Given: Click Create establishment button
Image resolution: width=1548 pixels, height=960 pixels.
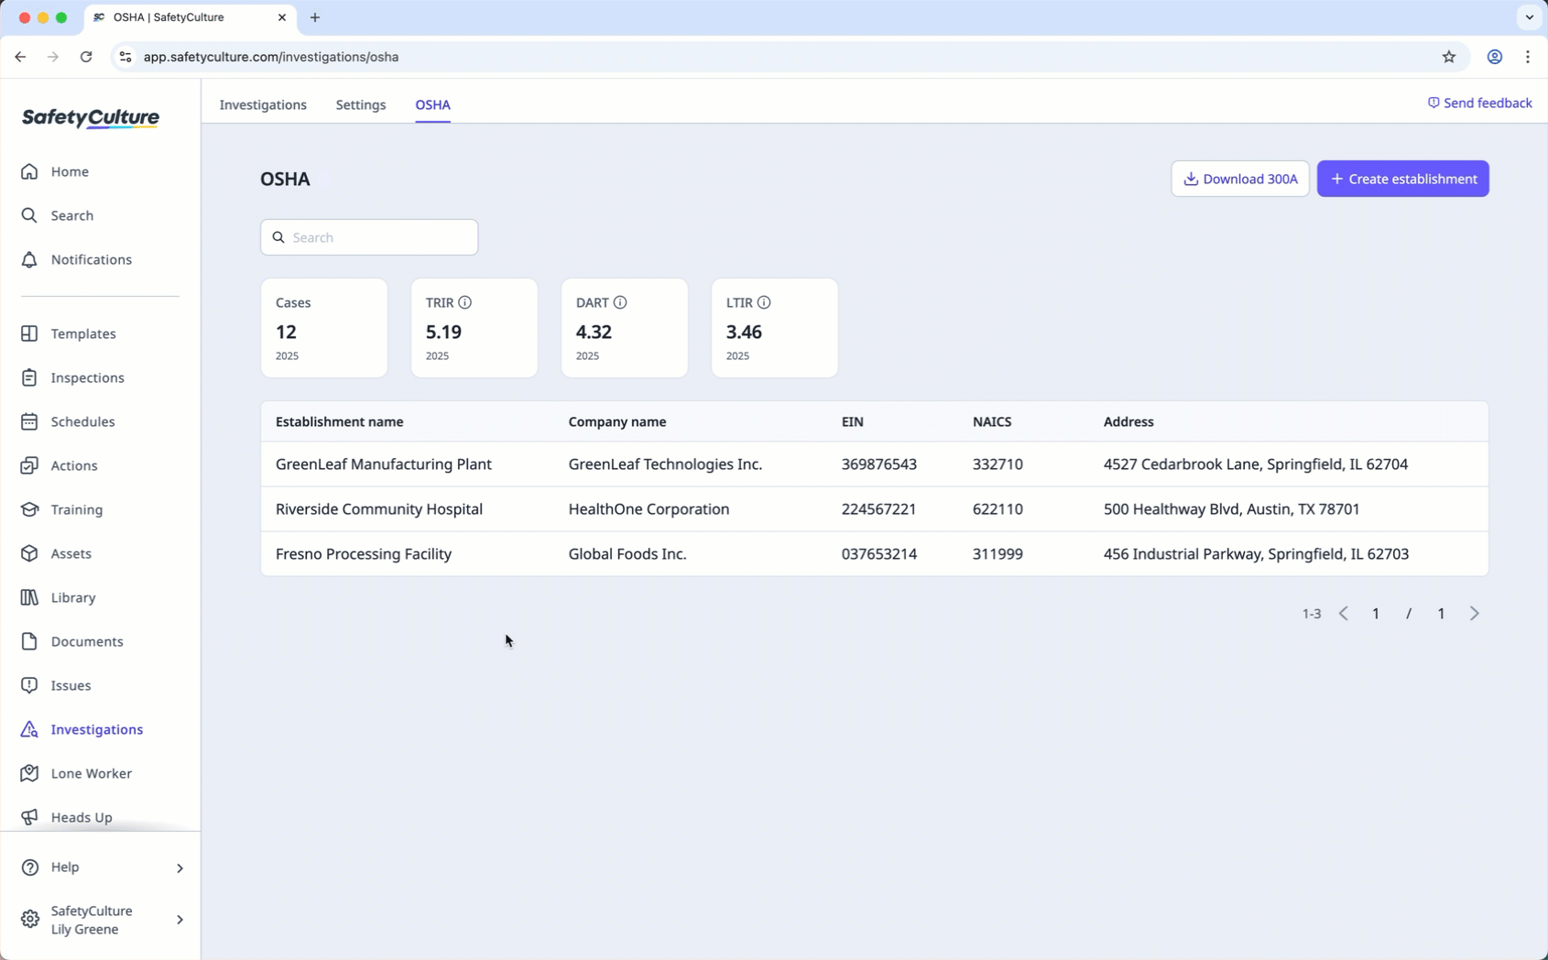Looking at the screenshot, I should pyautogui.click(x=1403, y=179).
